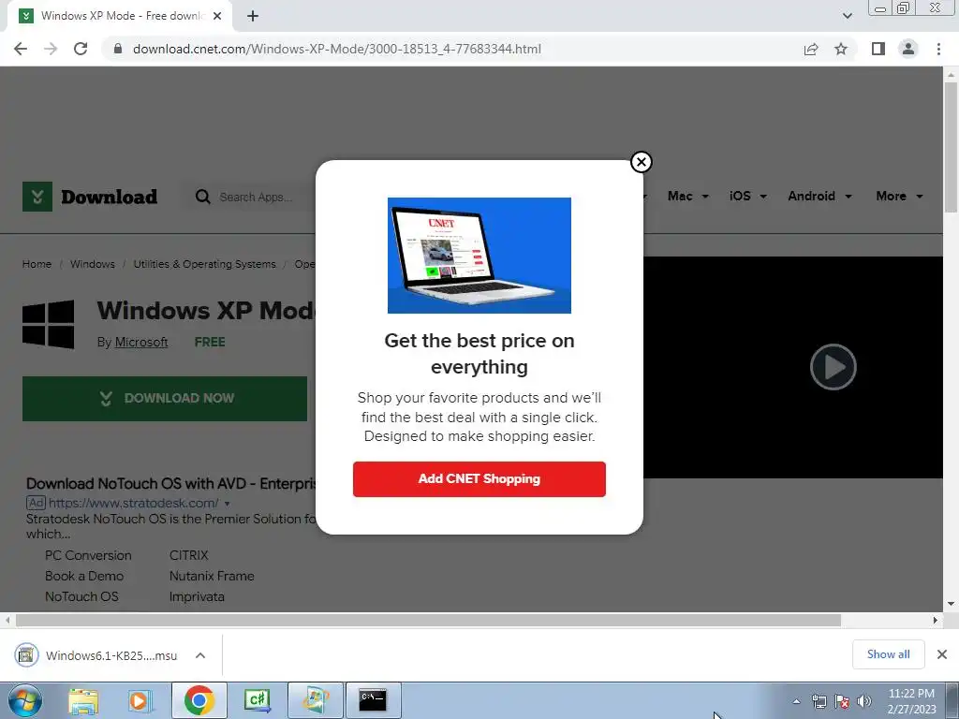The image size is (959, 719).
Task: Click the Download logo icon
Action: (37, 197)
